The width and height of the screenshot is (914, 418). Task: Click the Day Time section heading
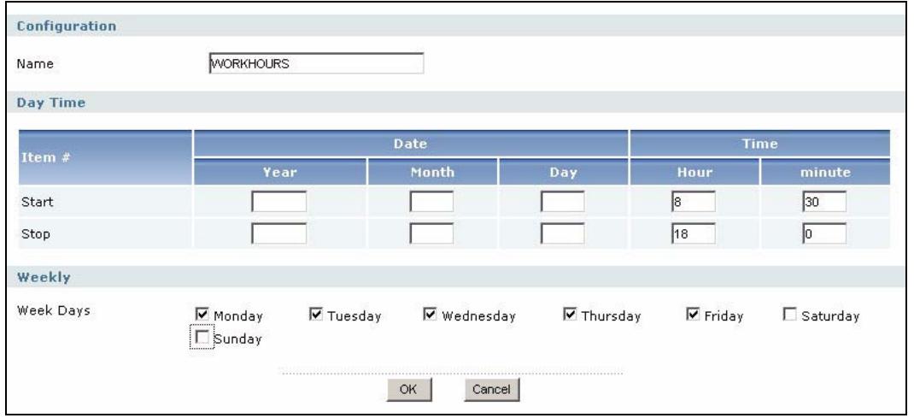50,103
